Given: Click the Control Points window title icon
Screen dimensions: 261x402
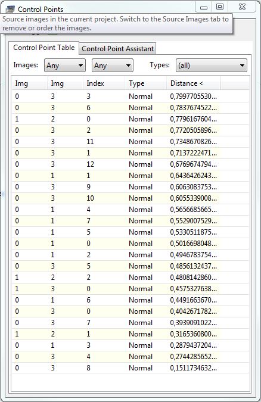Looking at the screenshot, I should pyautogui.click(x=10, y=9).
